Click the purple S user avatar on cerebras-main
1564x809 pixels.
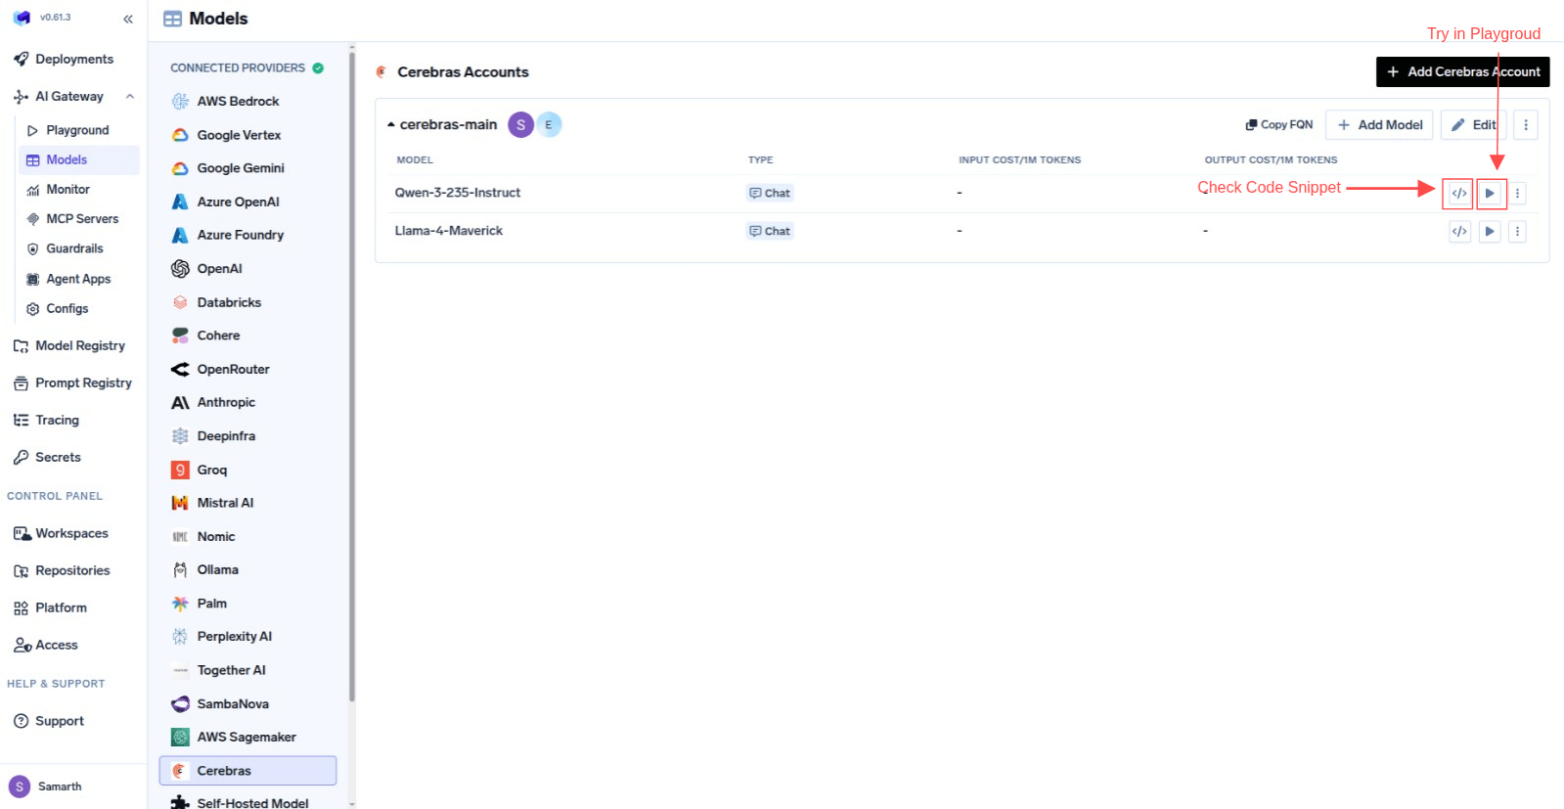[x=520, y=125]
